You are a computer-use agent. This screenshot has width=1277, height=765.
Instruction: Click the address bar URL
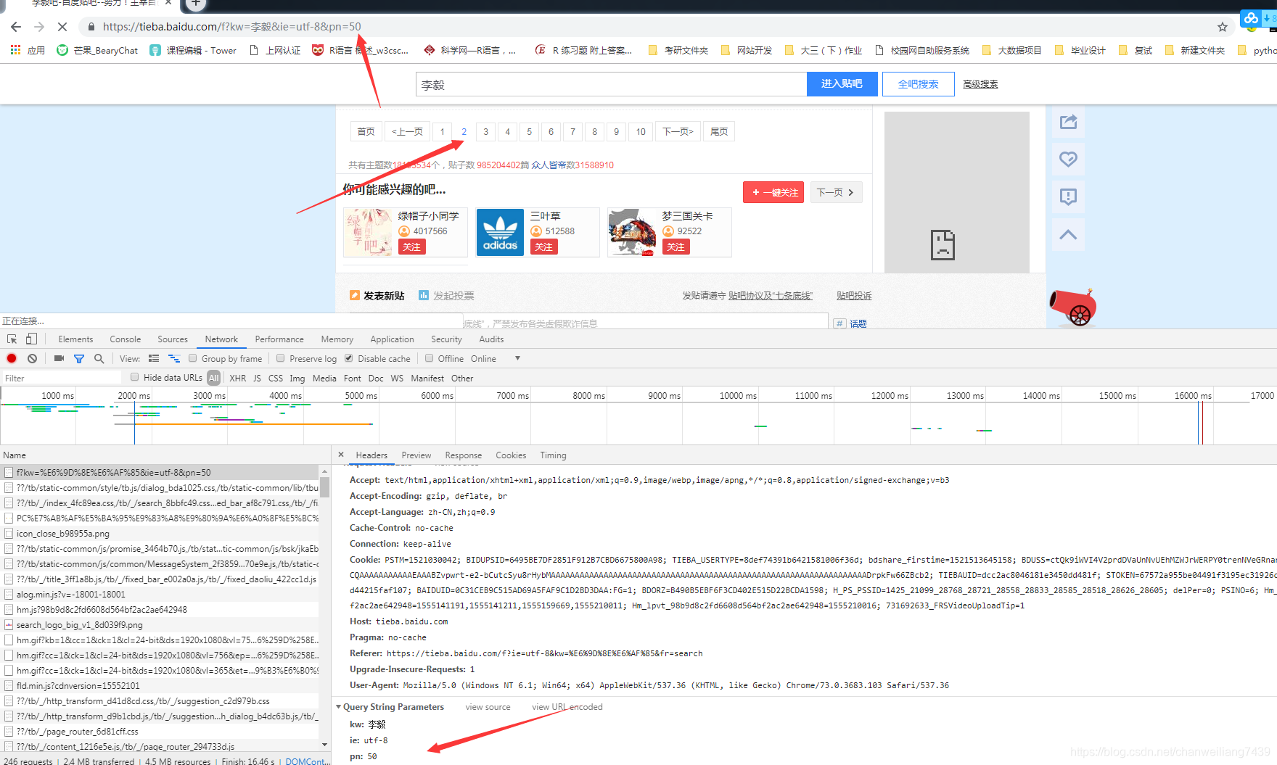pos(231,27)
